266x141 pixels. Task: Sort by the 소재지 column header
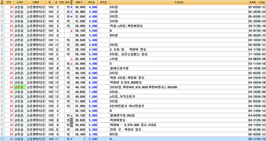[20, 2]
